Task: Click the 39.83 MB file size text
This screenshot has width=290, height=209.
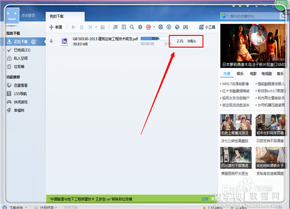Action: tap(80, 44)
